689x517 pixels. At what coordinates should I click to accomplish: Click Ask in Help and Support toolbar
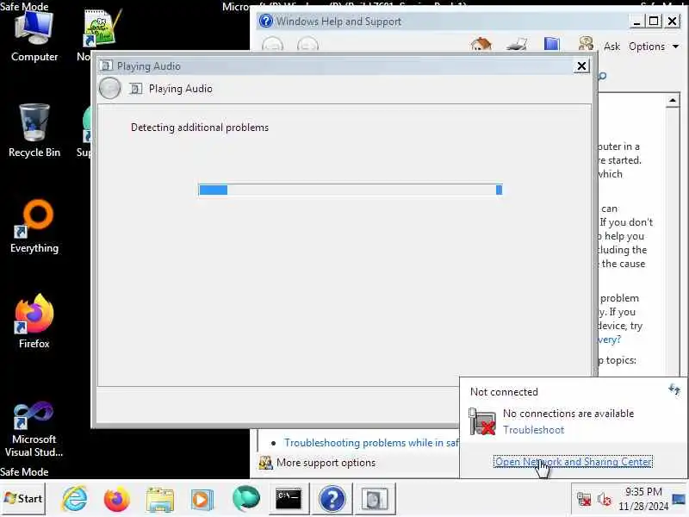(x=611, y=47)
